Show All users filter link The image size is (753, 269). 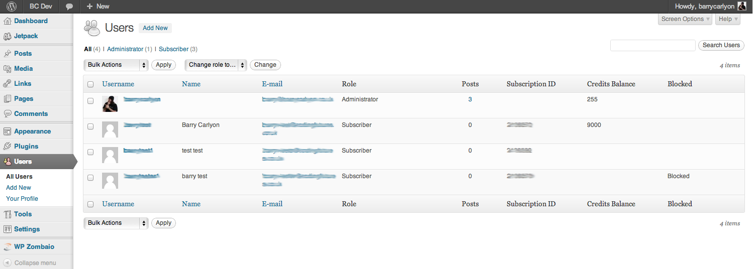pyautogui.click(x=88, y=49)
